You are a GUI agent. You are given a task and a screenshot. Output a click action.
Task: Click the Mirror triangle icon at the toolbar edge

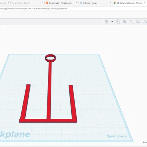[145, 22]
